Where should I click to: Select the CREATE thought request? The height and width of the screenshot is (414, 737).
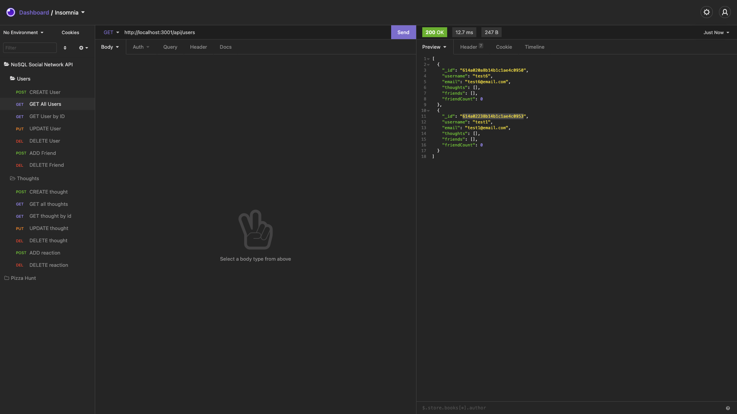pyautogui.click(x=49, y=192)
